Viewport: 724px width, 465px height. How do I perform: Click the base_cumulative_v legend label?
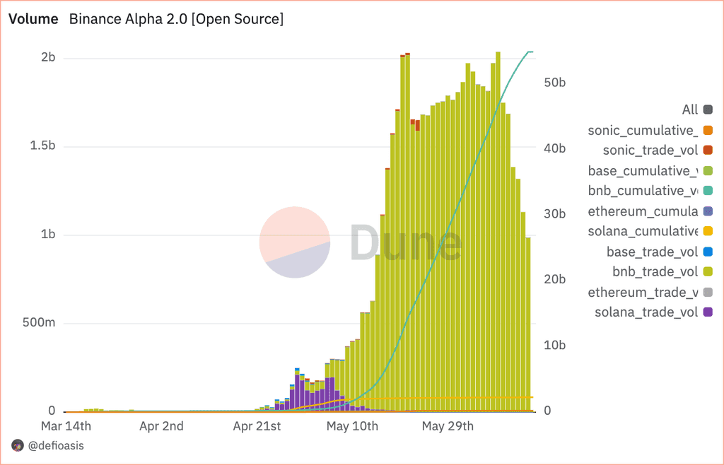point(643,171)
